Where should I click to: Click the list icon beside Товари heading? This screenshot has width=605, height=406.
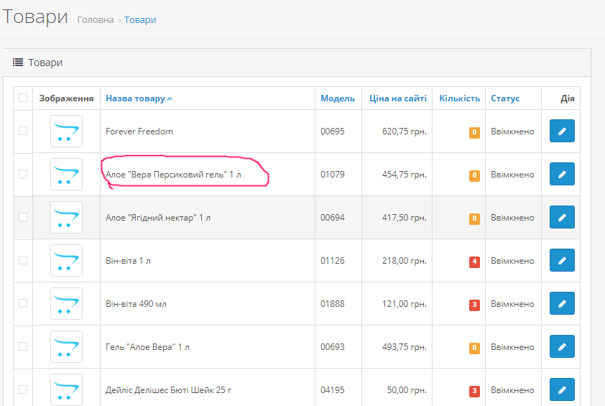(18, 62)
